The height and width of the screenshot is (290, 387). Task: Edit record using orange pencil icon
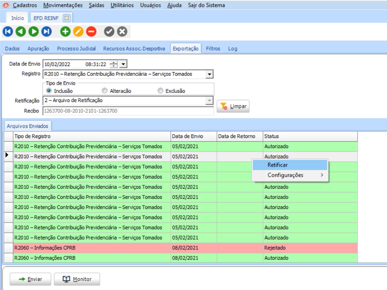(78, 31)
